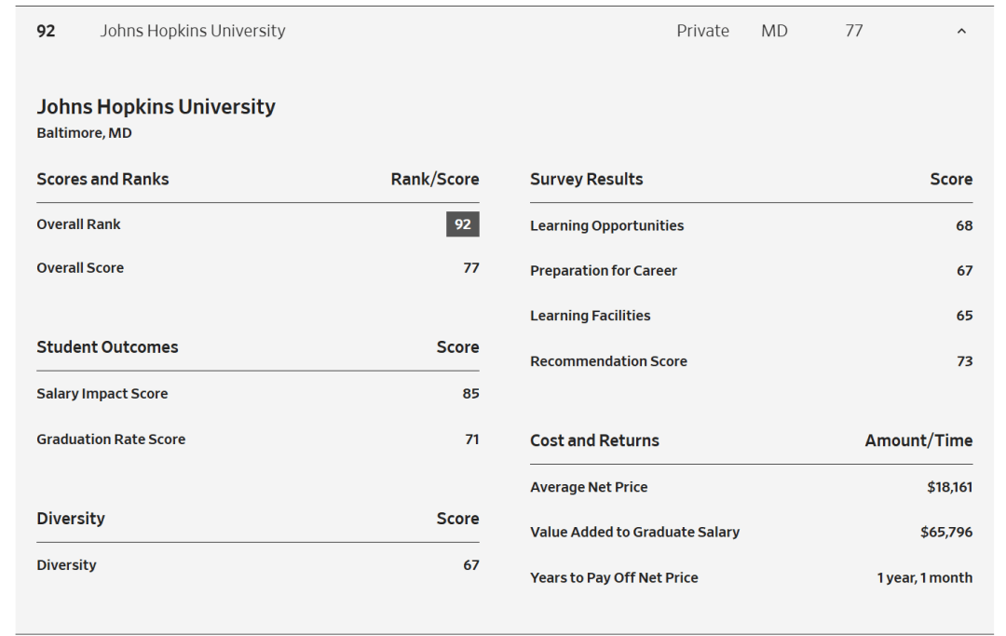Click the Private type in header row
Image resolution: width=1006 pixels, height=636 pixels.
702,31
